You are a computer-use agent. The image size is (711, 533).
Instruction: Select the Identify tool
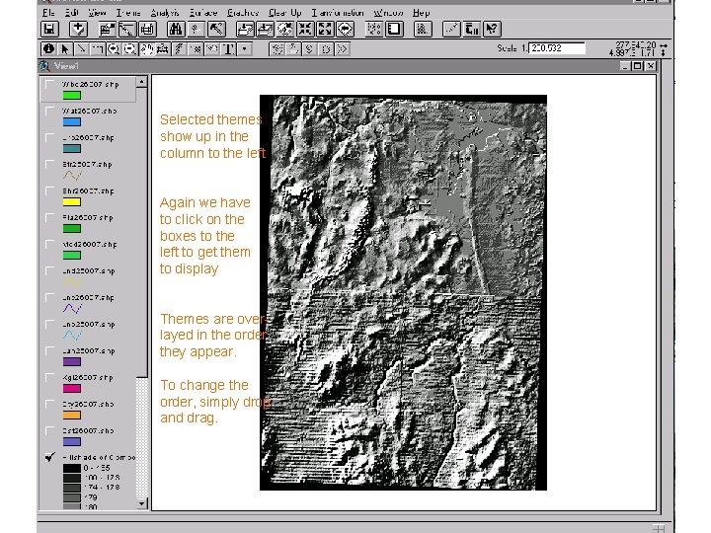click(48, 47)
